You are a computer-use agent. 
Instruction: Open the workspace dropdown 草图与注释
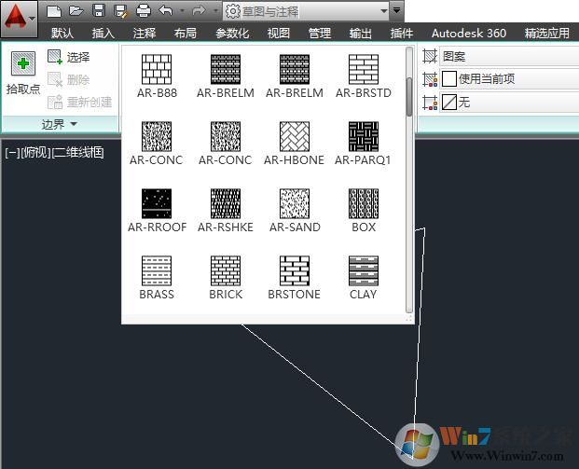click(307, 11)
